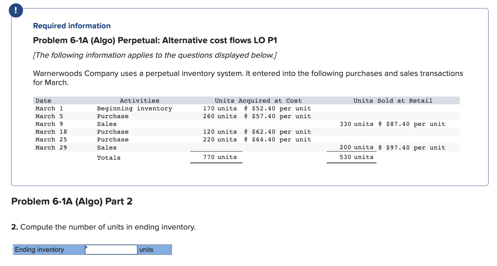Click the 'Purchase' activity for March 18
497x266 pixels.
(113, 132)
